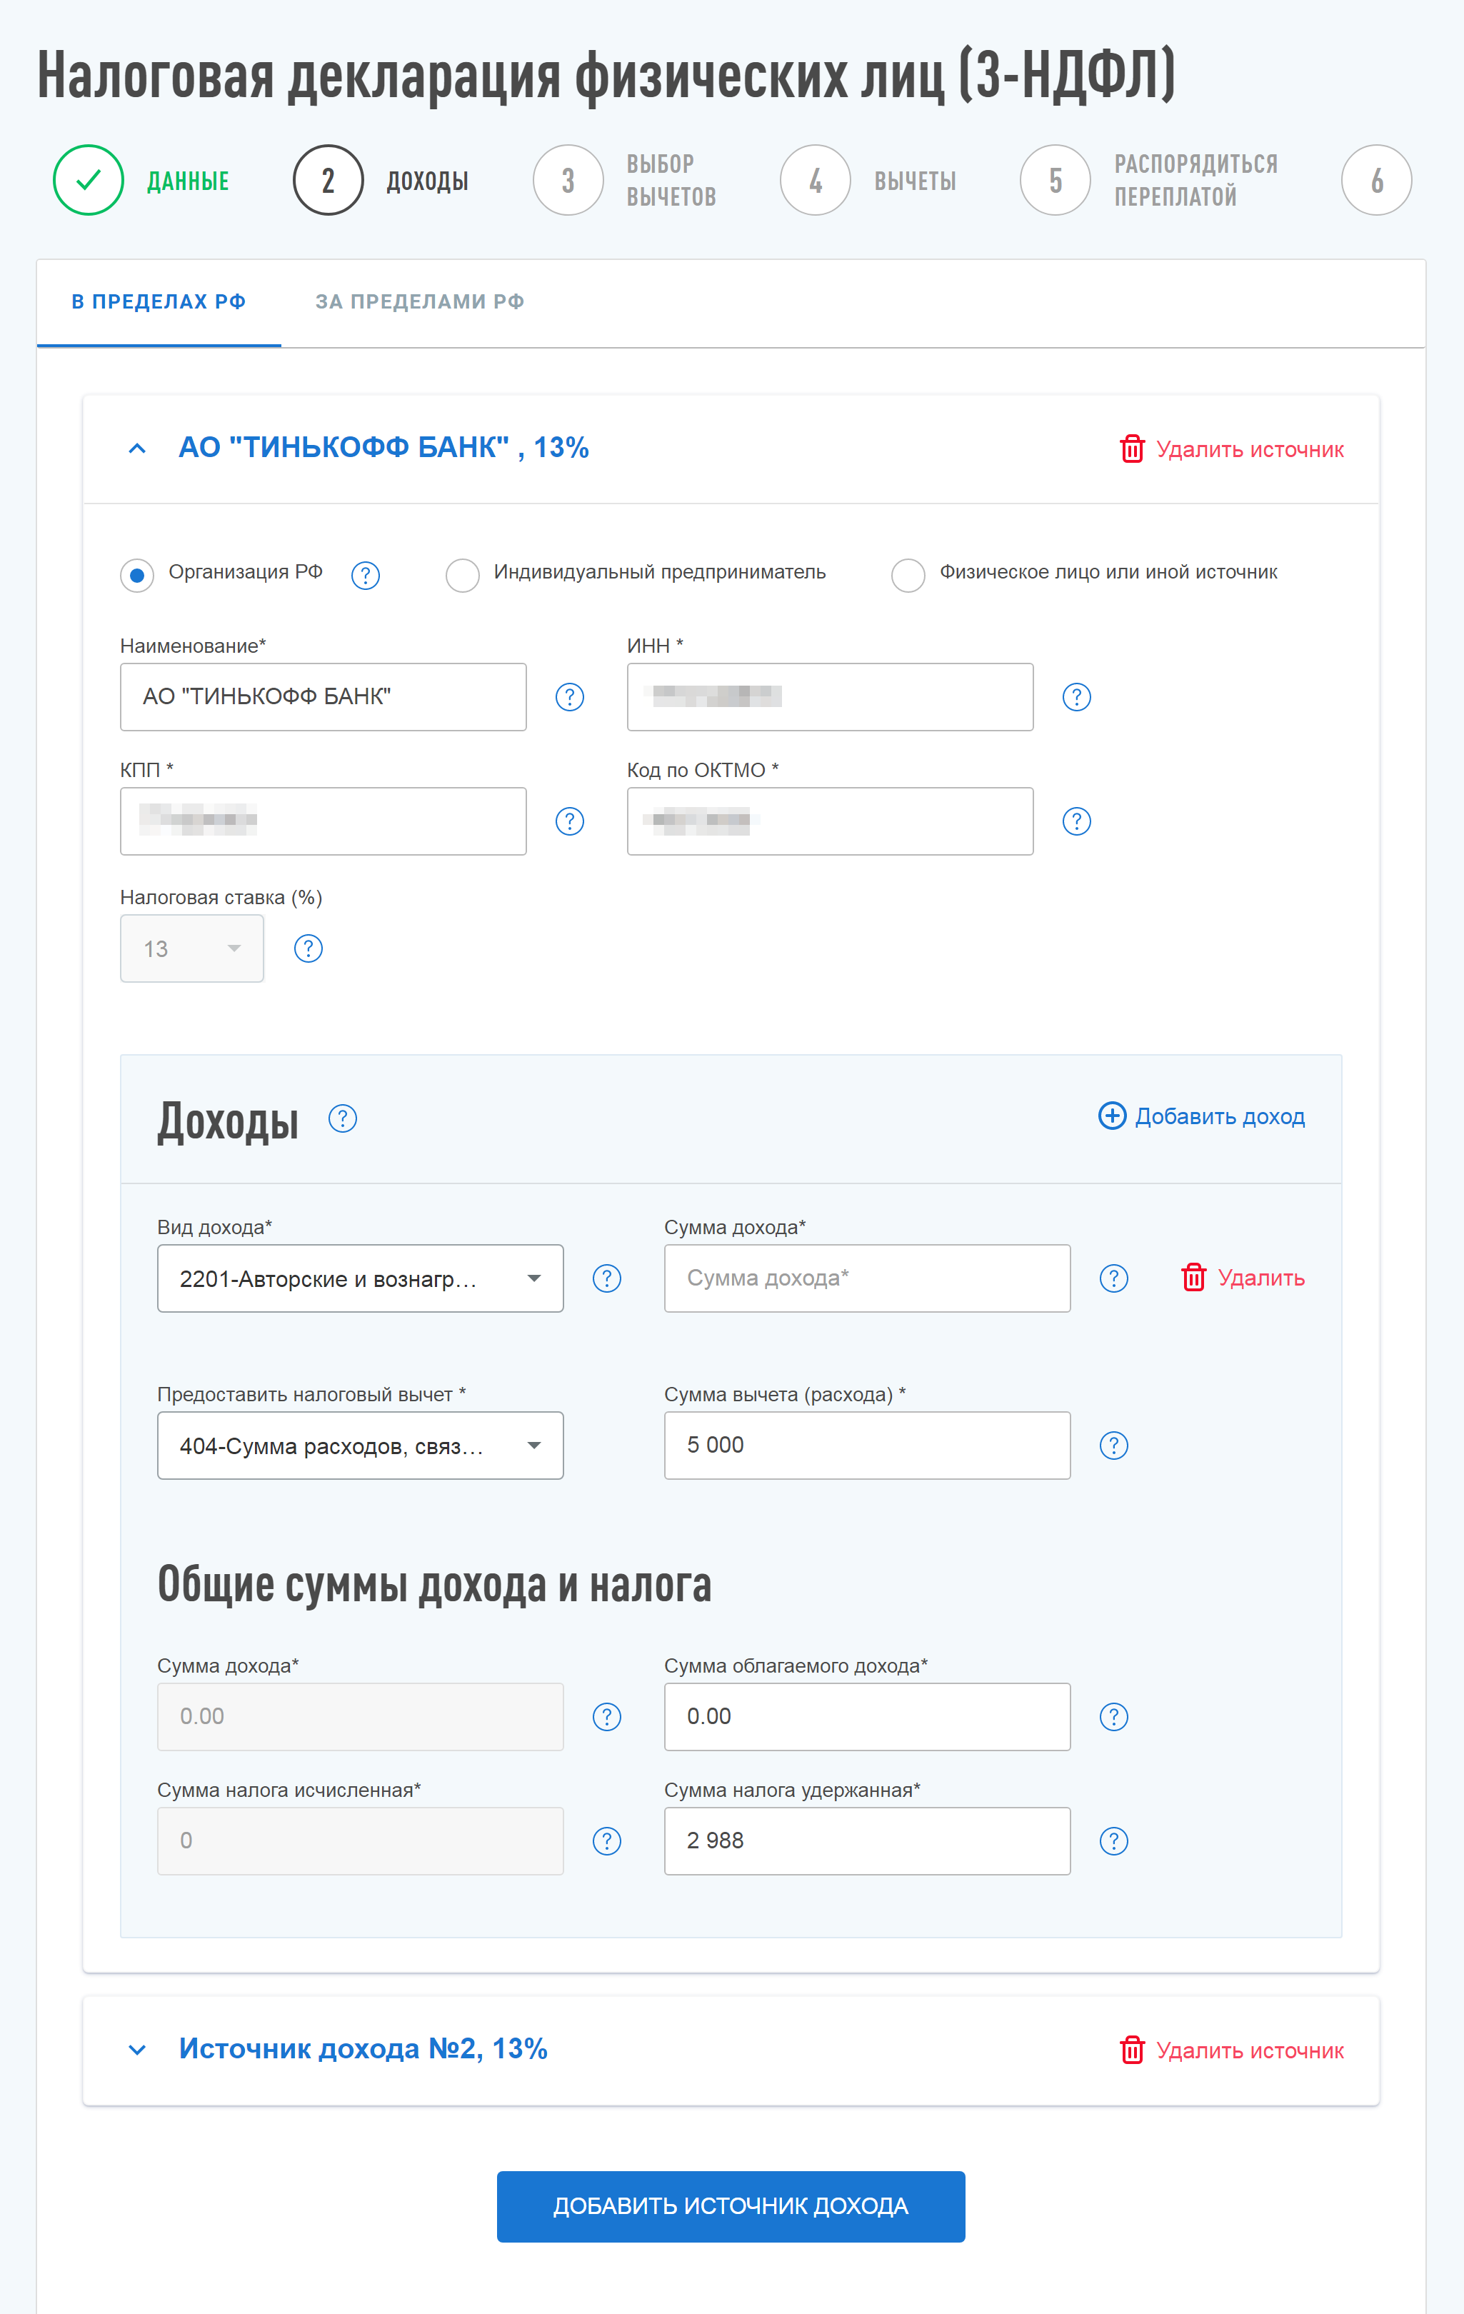Click АО "ТИНЬКОФФ БАНК", 13% heading
The width and height of the screenshot is (1464, 2314).
click(383, 447)
